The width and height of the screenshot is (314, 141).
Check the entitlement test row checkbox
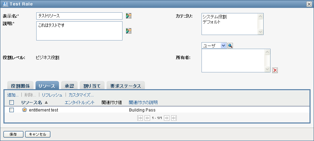point(11,110)
